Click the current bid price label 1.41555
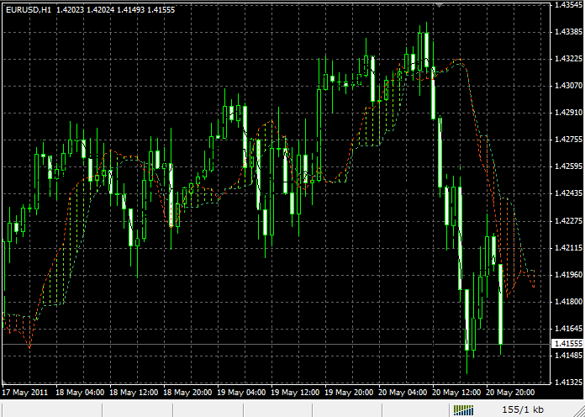585x417 pixels. (567, 344)
